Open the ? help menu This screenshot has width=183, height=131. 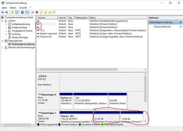pyautogui.click(x=30, y=8)
